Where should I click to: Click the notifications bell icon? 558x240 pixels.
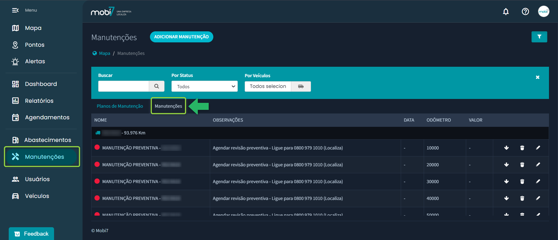click(x=506, y=12)
